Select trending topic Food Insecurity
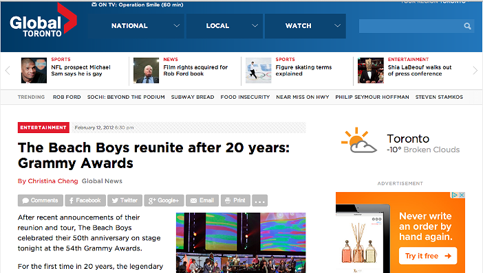The width and height of the screenshot is (483, 273). 245,97
